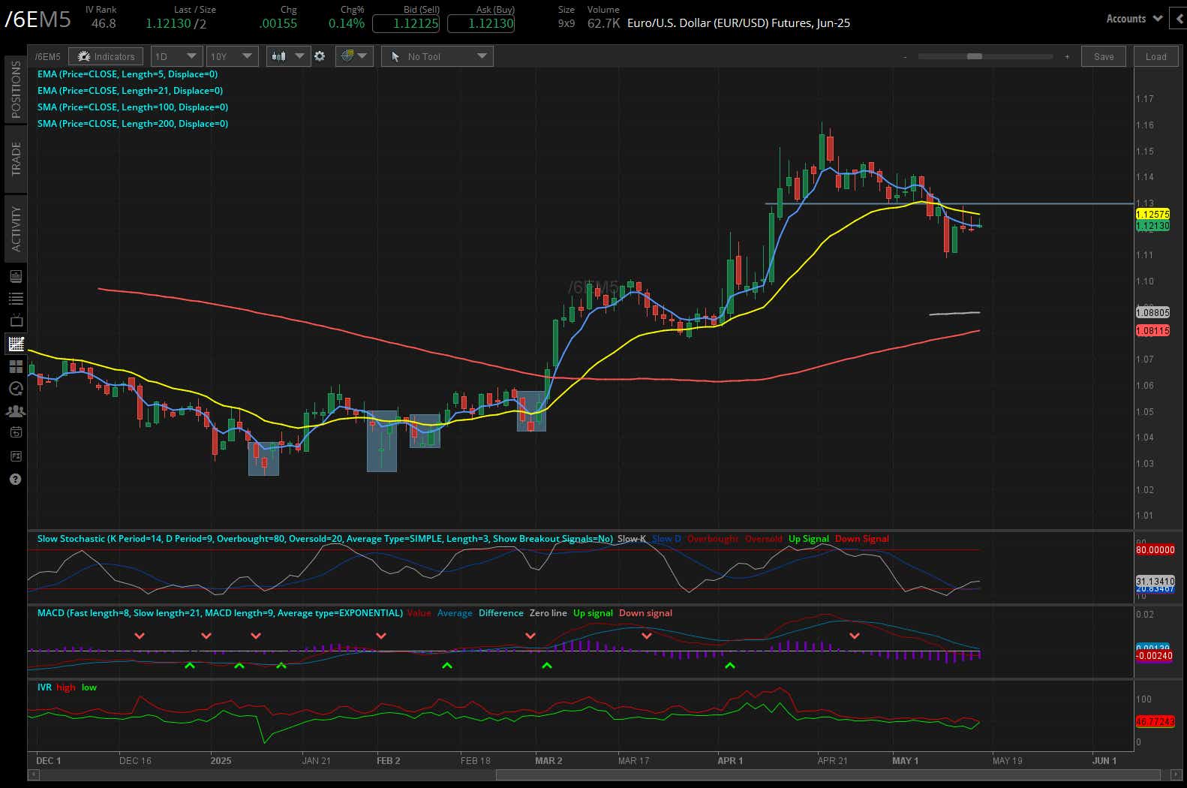Select the SMA Length=100 study label
Viewport: 1187px width, 788px height.
pyautogui.click(x=133, y=107)
